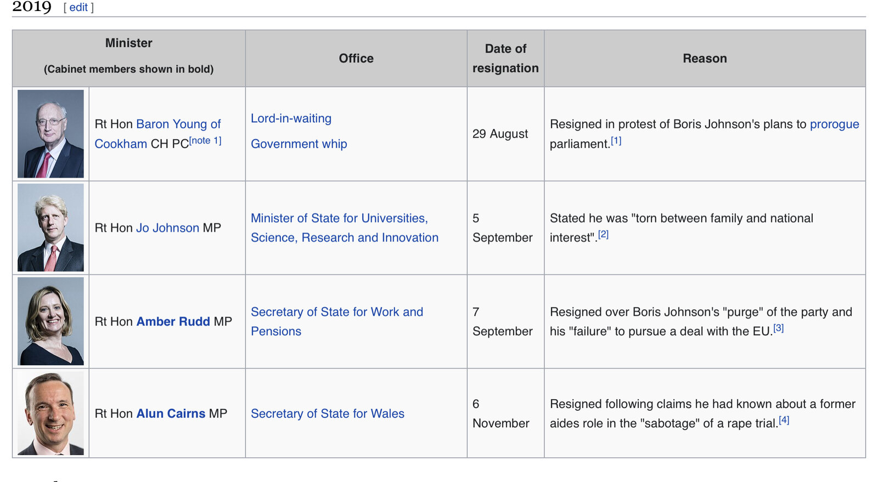Click the edit link beside 2019 heading

[78, 7]
